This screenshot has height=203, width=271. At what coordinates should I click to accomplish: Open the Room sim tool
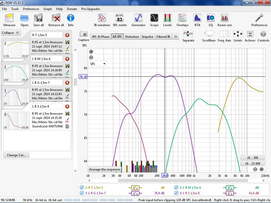pyautogui.click(x=224, y=20)
